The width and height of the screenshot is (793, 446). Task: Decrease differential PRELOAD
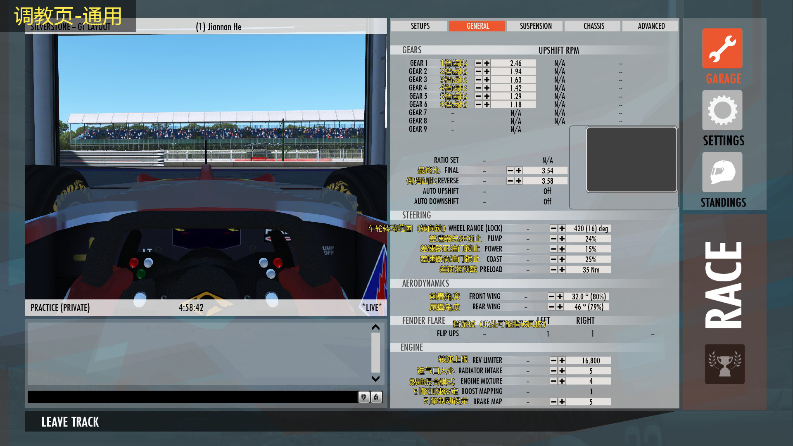553,270
